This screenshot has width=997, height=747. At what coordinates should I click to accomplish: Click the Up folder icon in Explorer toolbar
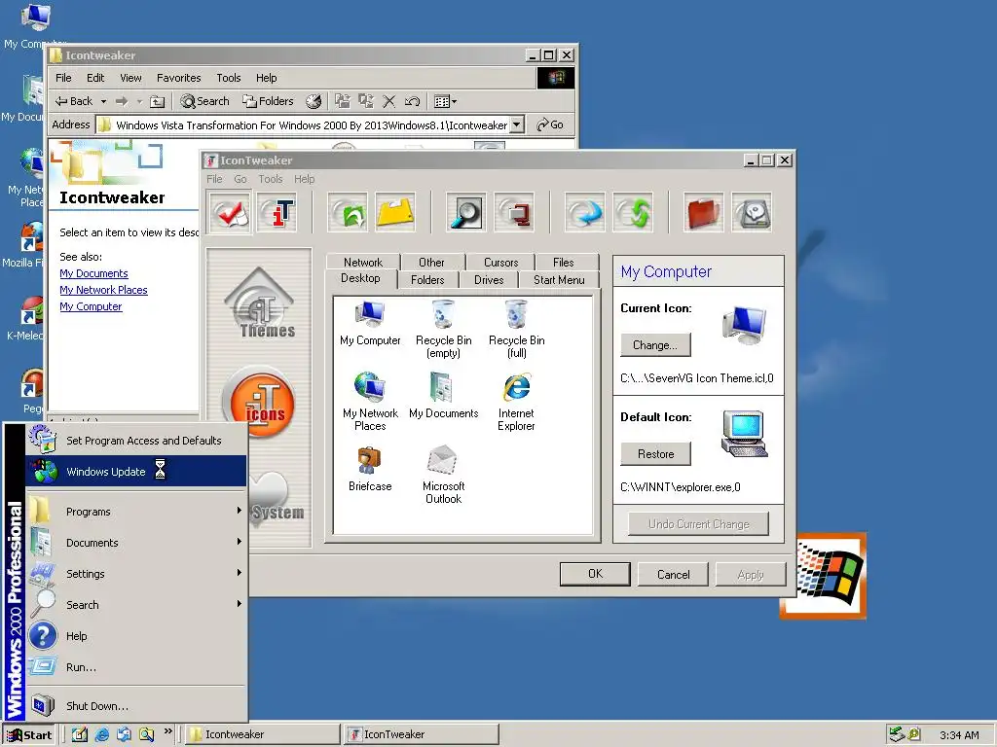click(157, 101)
